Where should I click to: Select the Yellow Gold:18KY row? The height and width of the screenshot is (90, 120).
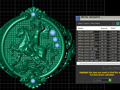point(98,40)
